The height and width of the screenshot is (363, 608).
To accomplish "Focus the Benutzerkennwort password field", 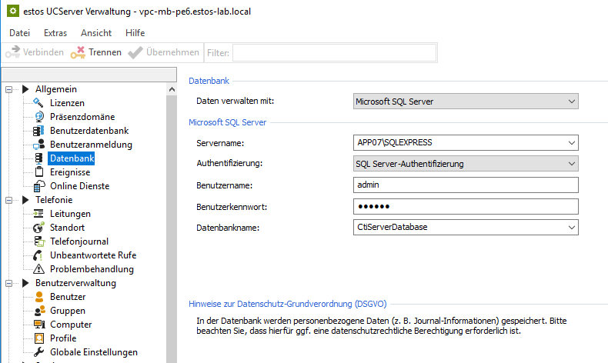I will coord(464,206).
